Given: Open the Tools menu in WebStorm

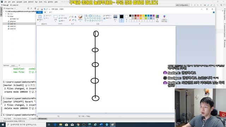Looking at the screenshot, I should 41,2.
